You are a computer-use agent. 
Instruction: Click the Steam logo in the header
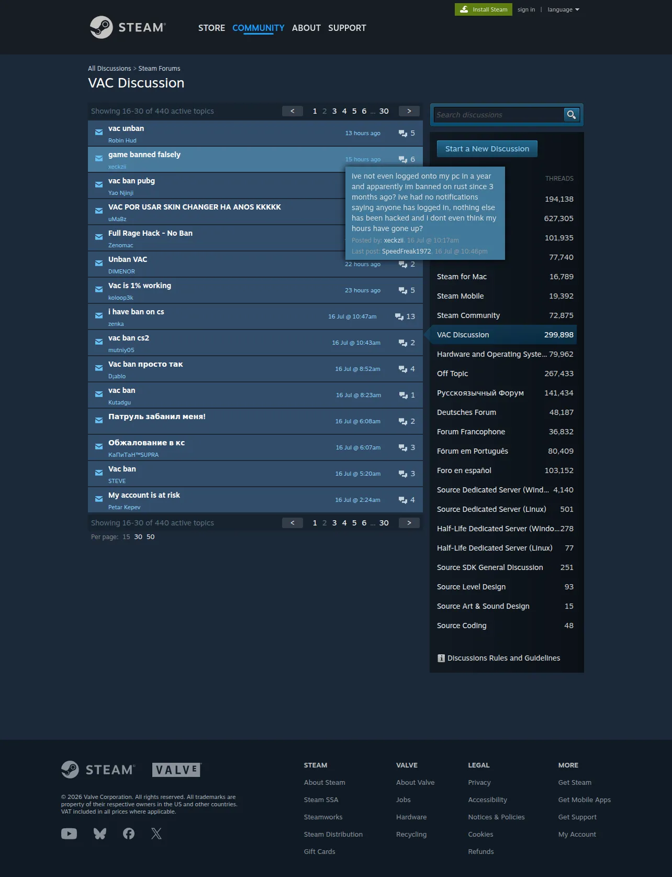pos(128,27)
